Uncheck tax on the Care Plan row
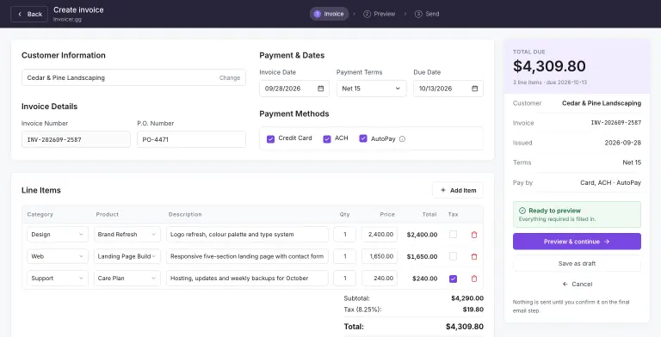The width and height of the screenshot is (661, 337). [454, 279]
